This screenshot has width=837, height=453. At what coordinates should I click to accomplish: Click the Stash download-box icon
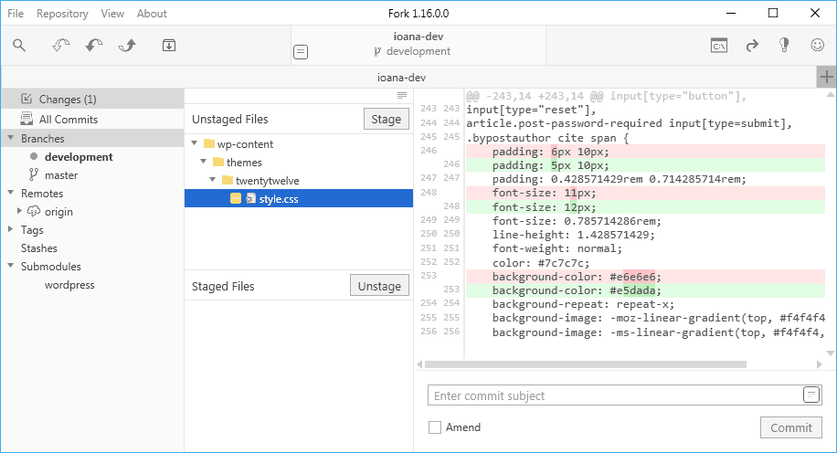(x=169, y=46)
